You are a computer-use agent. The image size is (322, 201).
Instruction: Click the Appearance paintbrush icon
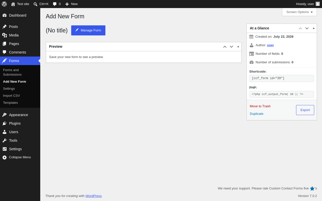[x=5, y=115]
